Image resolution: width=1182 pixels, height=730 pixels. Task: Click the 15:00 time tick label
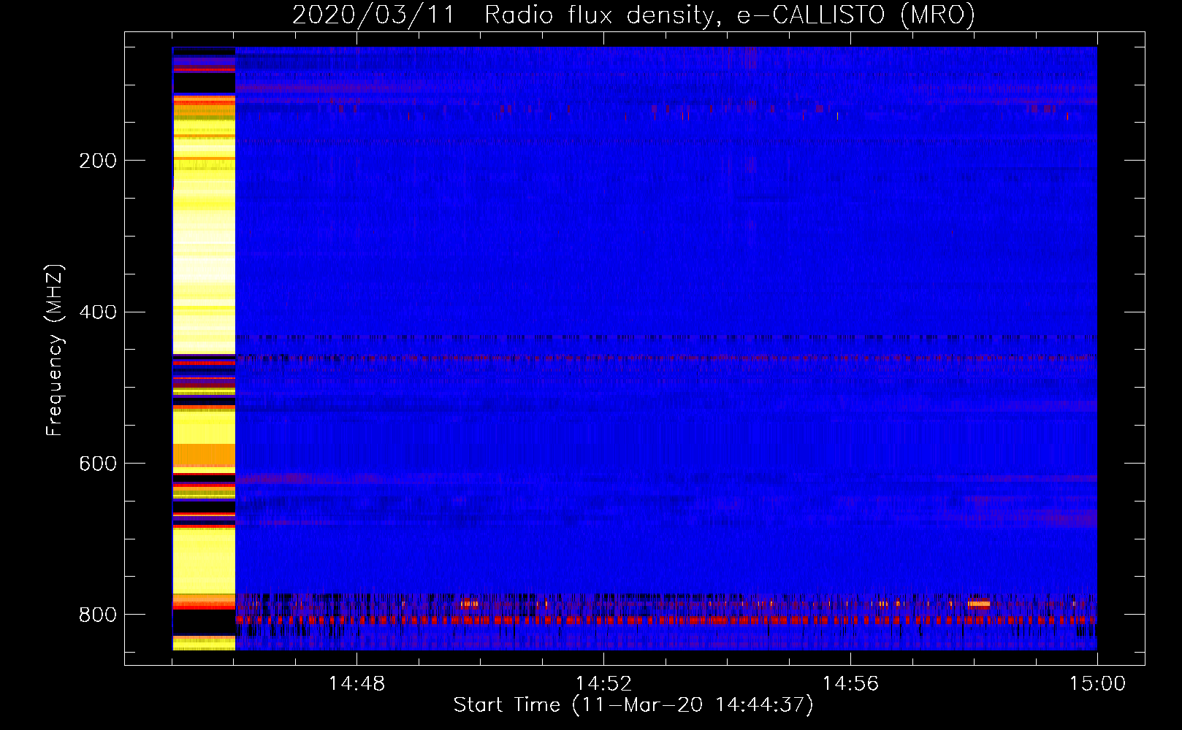pos(1097,684)
